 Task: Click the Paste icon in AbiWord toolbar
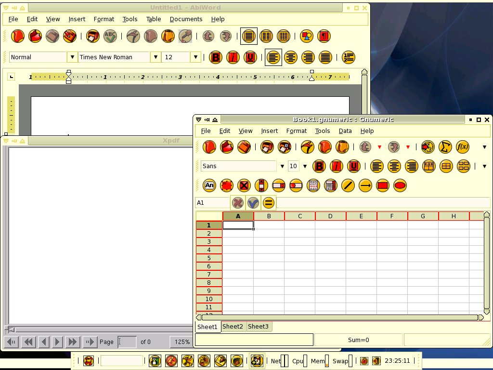[x=168, y=36]
